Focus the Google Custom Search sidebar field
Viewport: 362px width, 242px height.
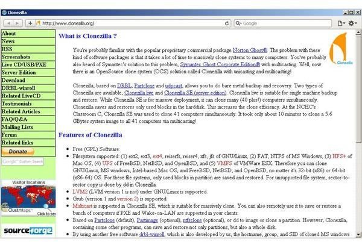tap(23, 161)
